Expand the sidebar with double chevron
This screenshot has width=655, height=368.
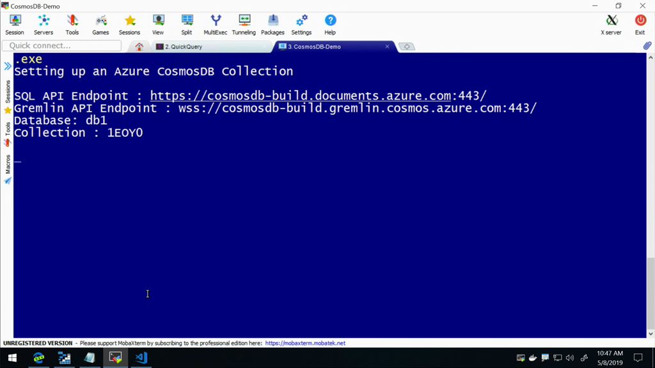tap(8, 66)
